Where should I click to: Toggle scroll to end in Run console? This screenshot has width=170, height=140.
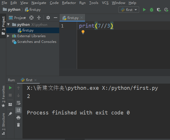[x=18, y=110]
